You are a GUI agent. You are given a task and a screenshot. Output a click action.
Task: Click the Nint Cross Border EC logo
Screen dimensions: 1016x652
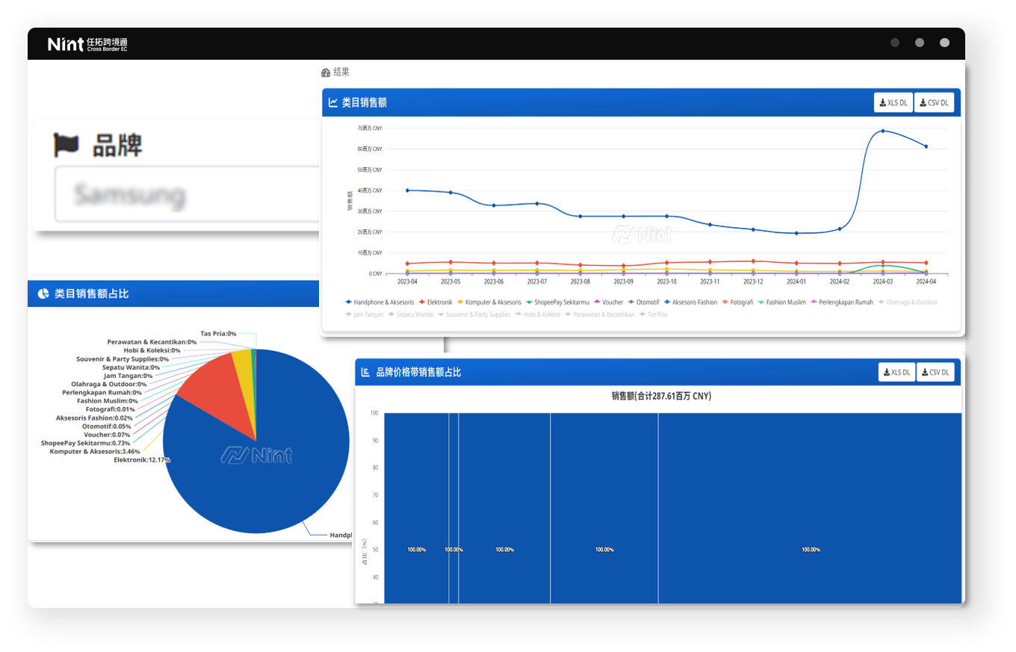[87, 44]
